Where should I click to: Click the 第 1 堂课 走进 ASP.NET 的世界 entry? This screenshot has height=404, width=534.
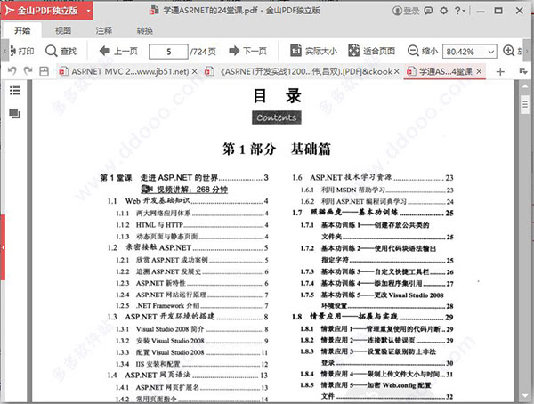[184, 177]
